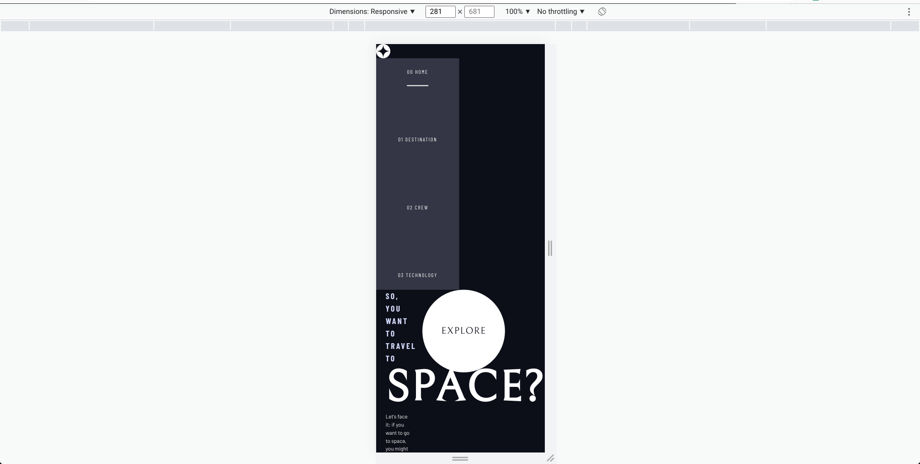The image size is (920, 464).
Task: Click the star logo in the page header
Action: [x=383, y=51]
